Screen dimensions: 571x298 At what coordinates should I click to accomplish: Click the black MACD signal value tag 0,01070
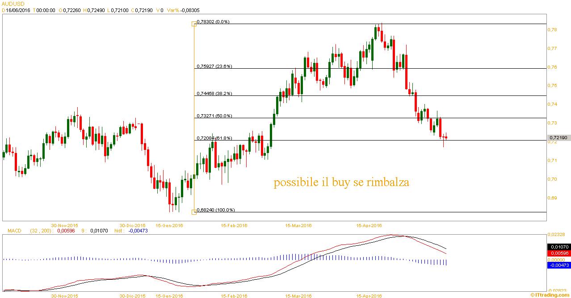coord(558,247)
